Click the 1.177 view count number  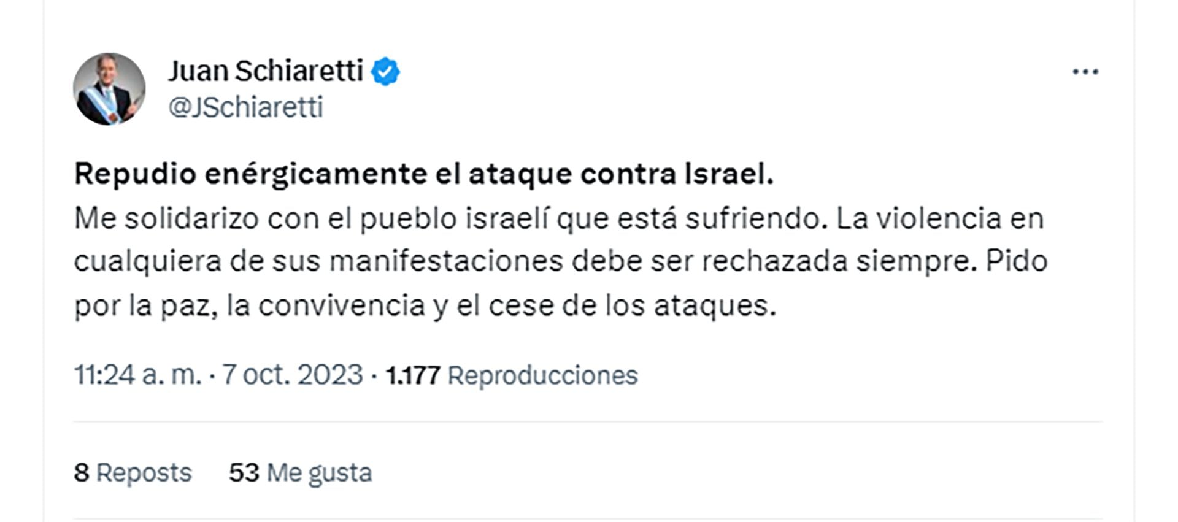click(x=412, y=375)
